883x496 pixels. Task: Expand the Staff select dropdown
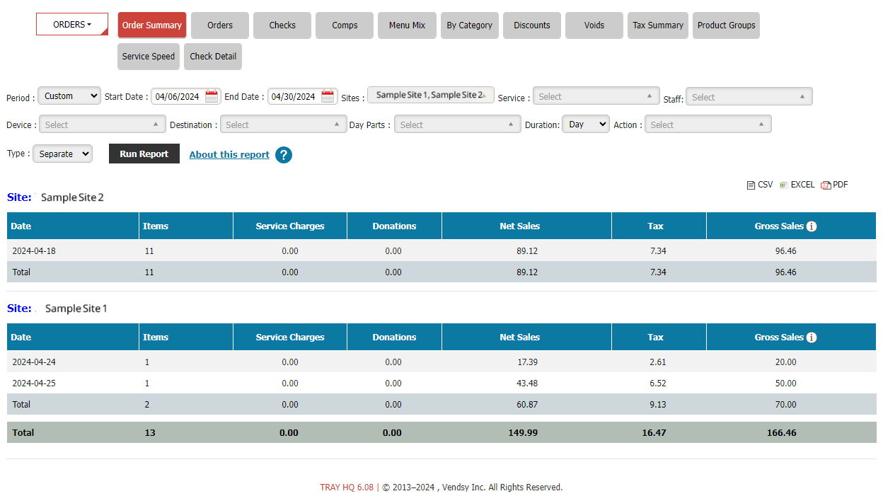749,97
